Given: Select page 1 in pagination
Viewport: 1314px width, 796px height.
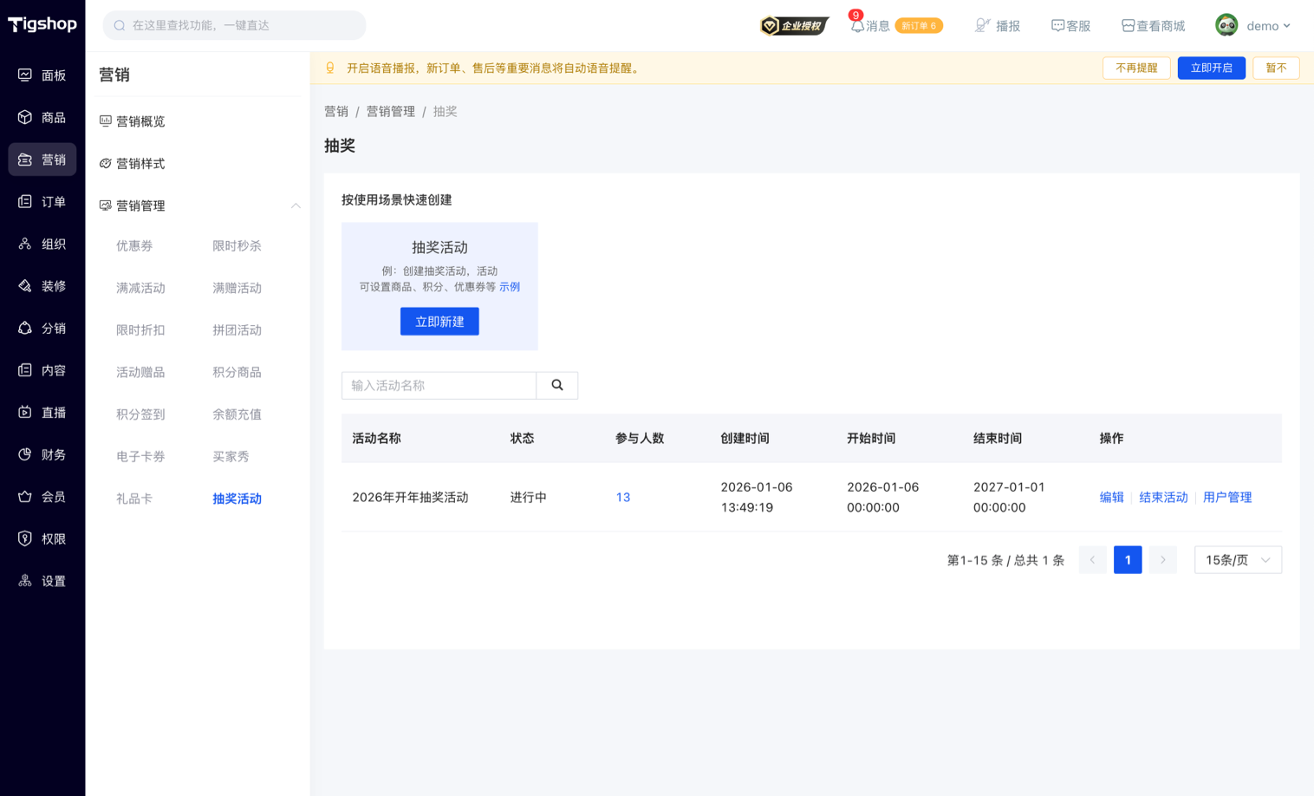Looking at the screenshot, I should pos(1128,560).
